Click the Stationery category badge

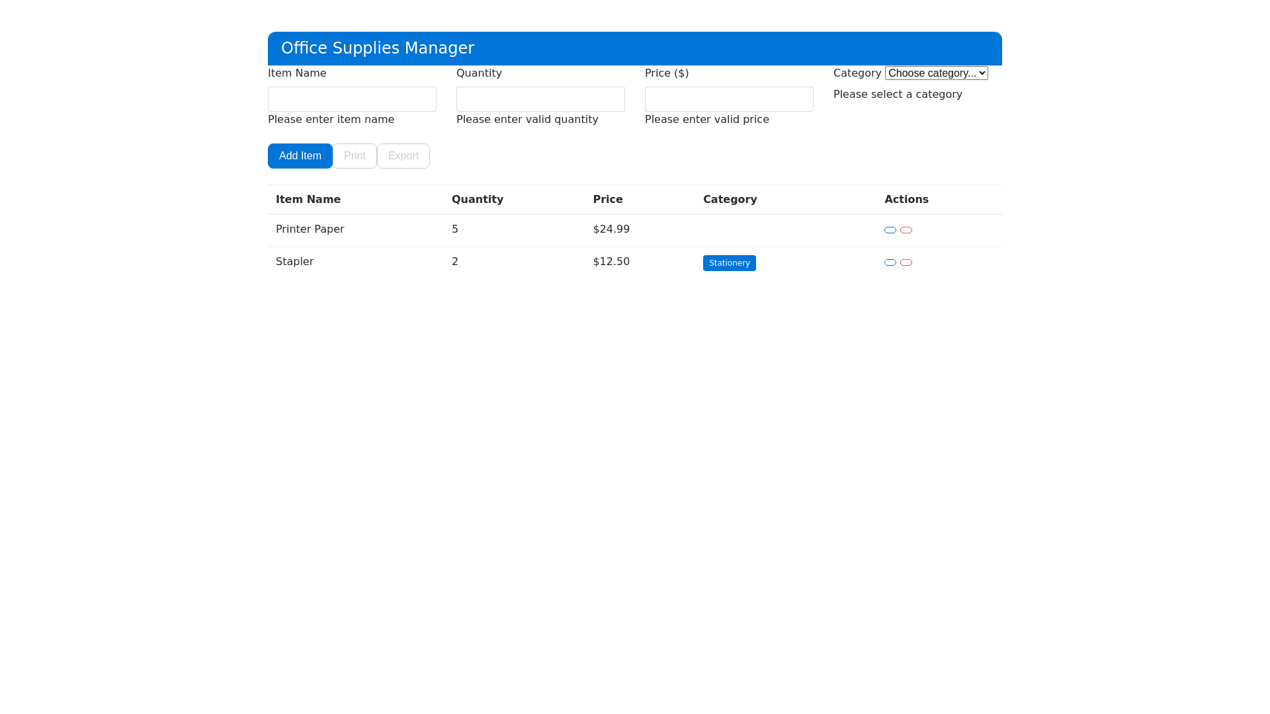point(729,263)
